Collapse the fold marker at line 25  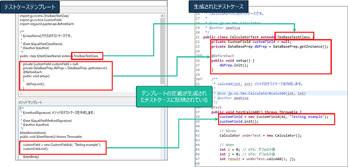[201, 55]
